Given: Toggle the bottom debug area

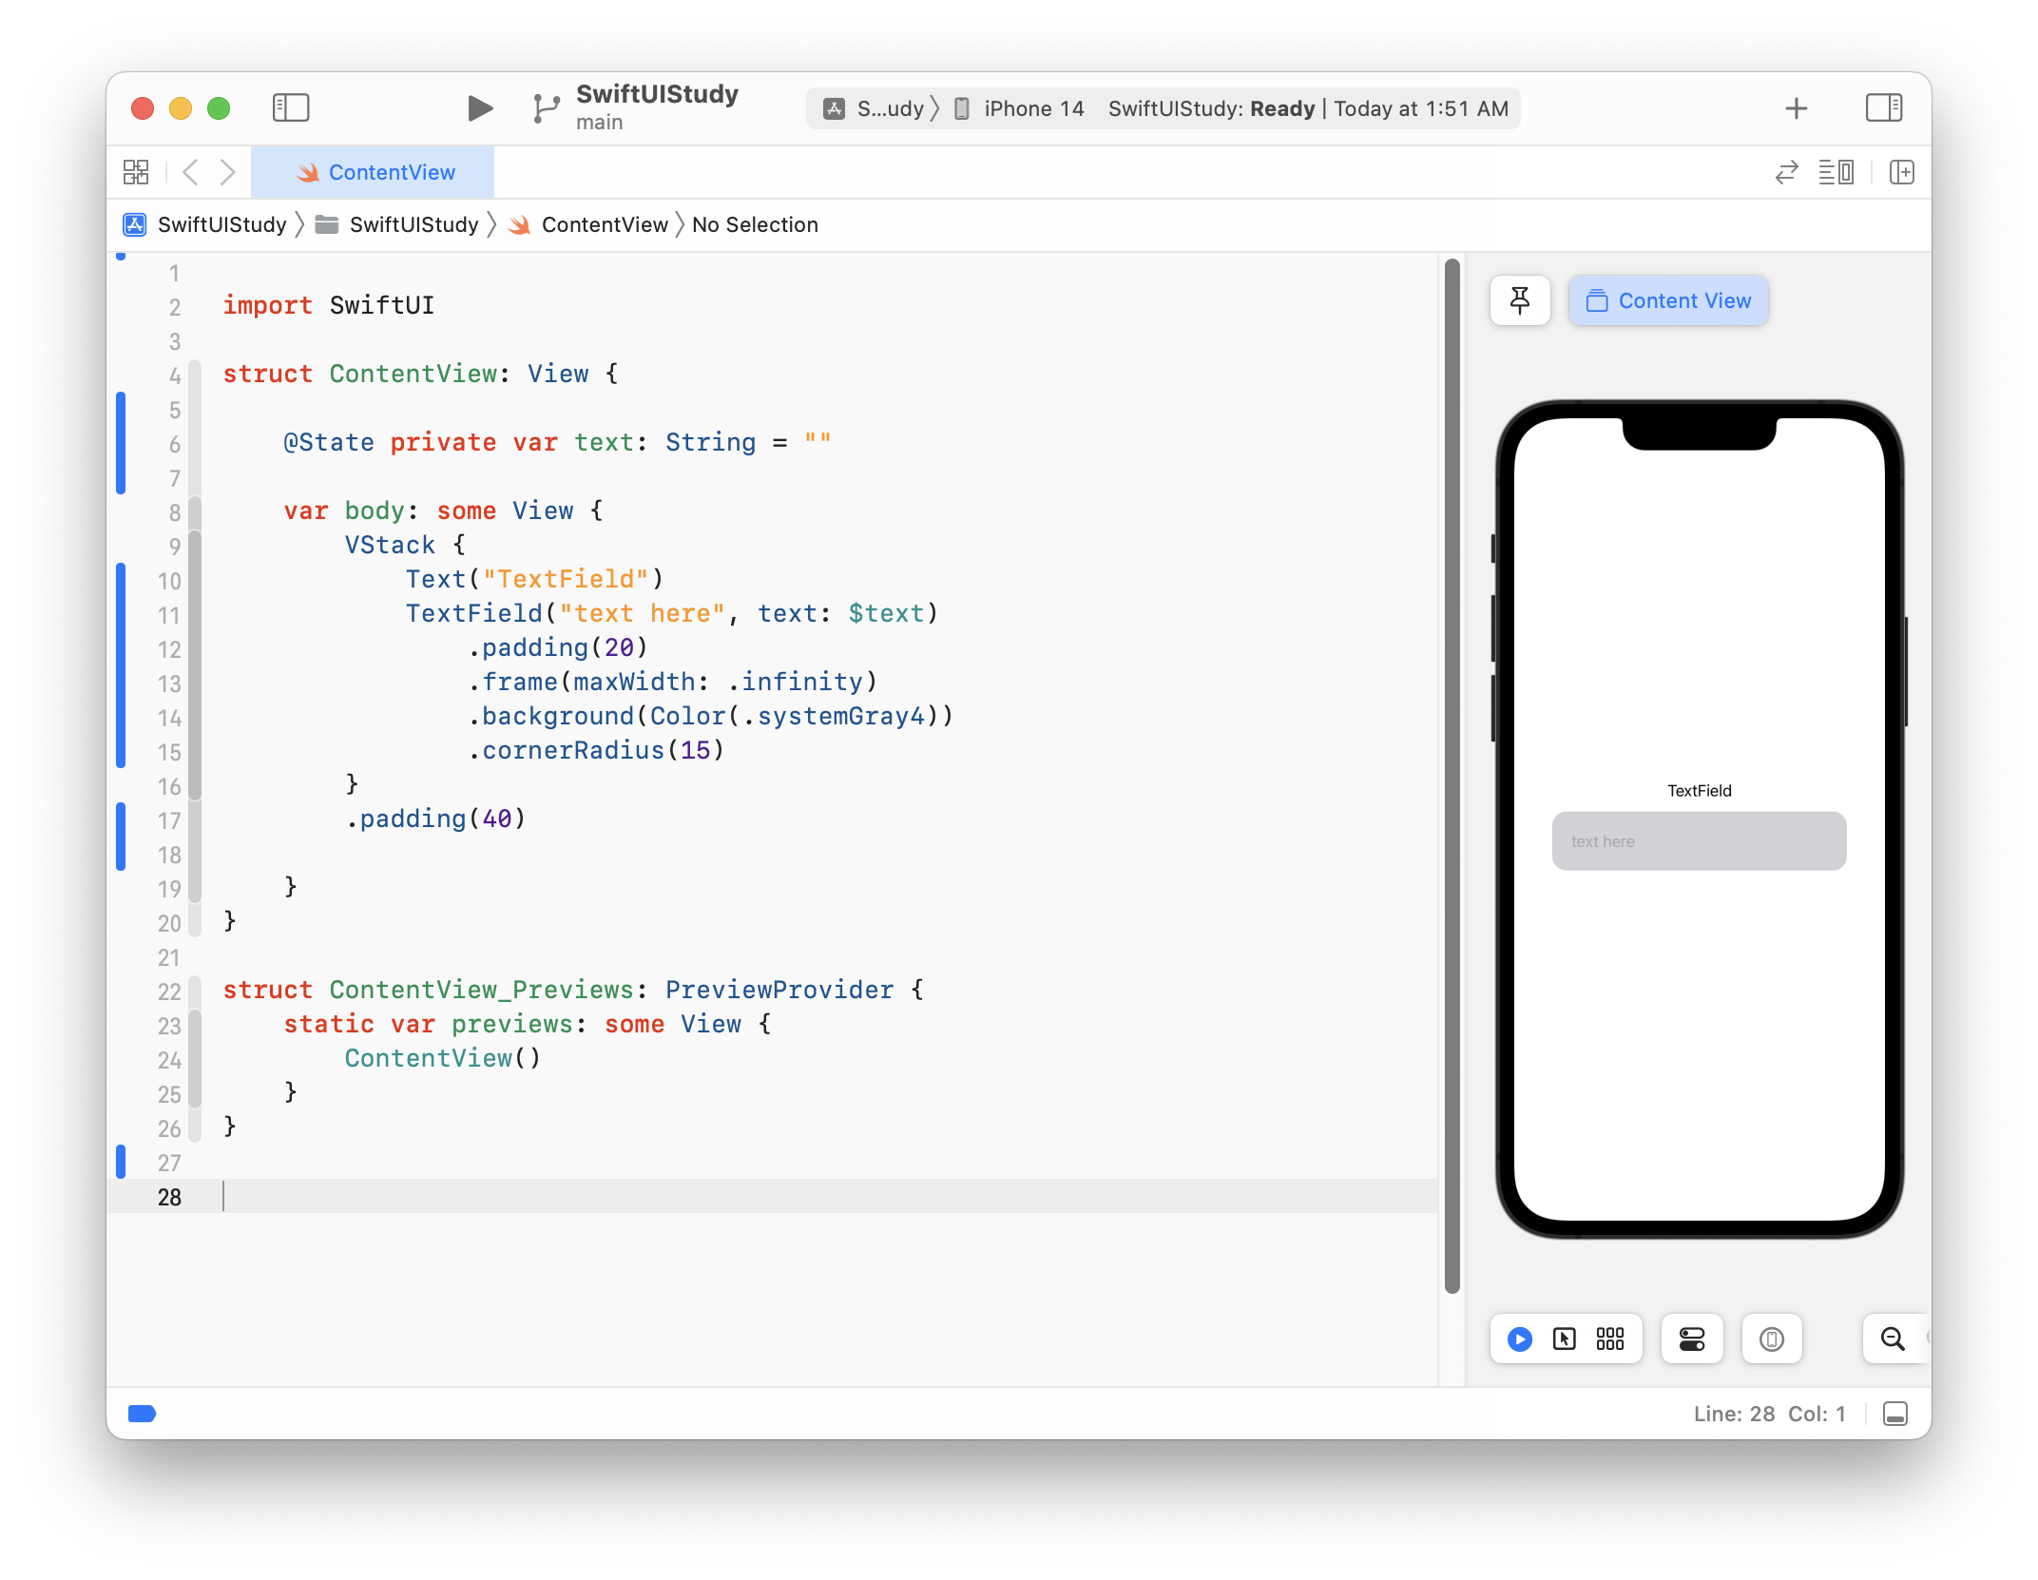Looking at the screenshot, I should click(x=1894, y=1414).
